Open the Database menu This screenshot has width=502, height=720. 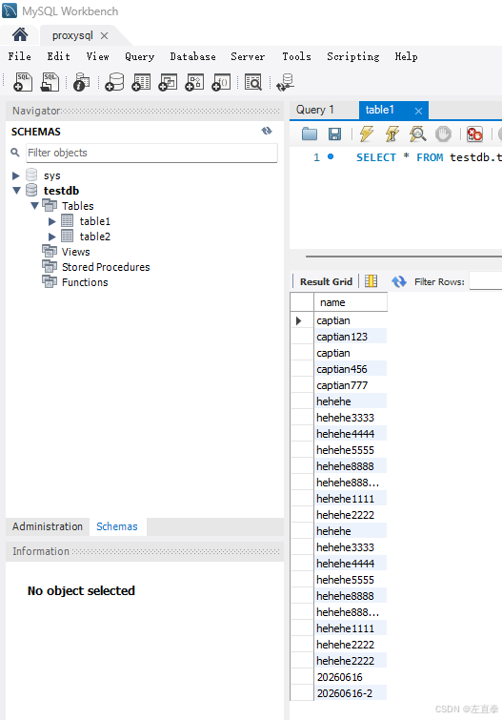pos(192,56)
